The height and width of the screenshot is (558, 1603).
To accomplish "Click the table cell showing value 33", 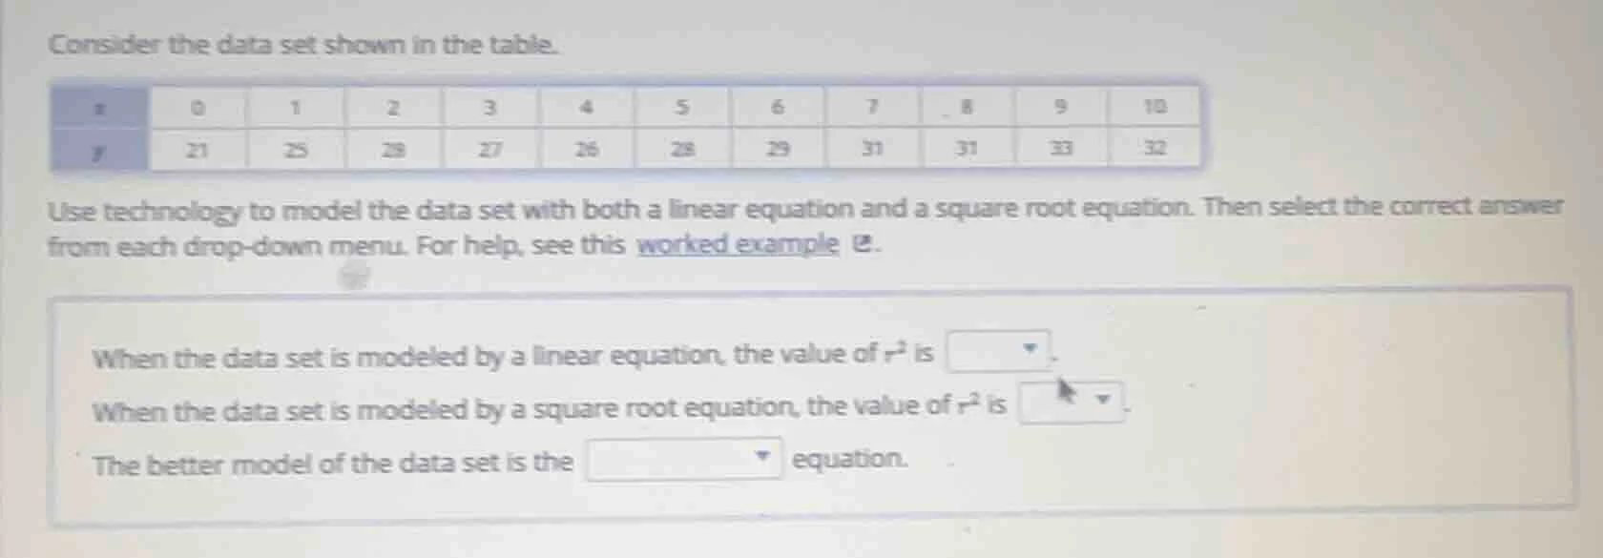I will (x=1059, y=148).
